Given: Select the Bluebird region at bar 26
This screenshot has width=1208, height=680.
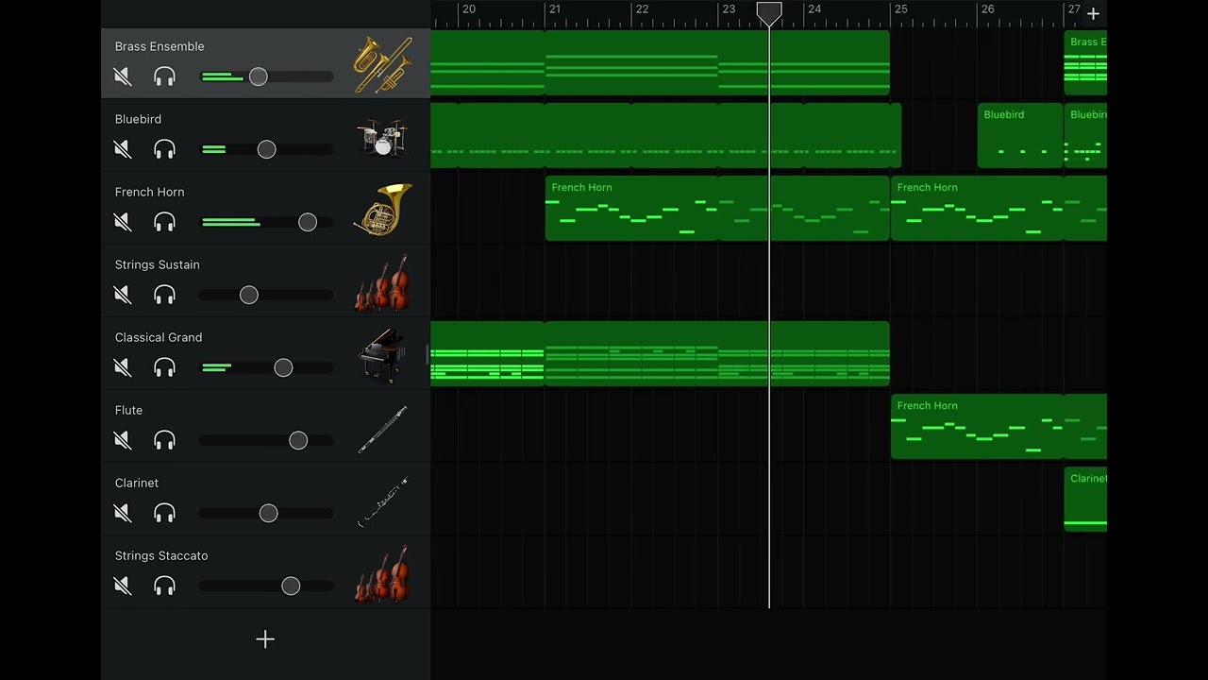Looking at the screenshot, I should pos(1020,135).
